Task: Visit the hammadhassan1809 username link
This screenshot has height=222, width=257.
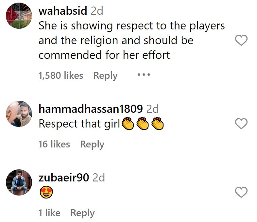Action: [91, 109]
